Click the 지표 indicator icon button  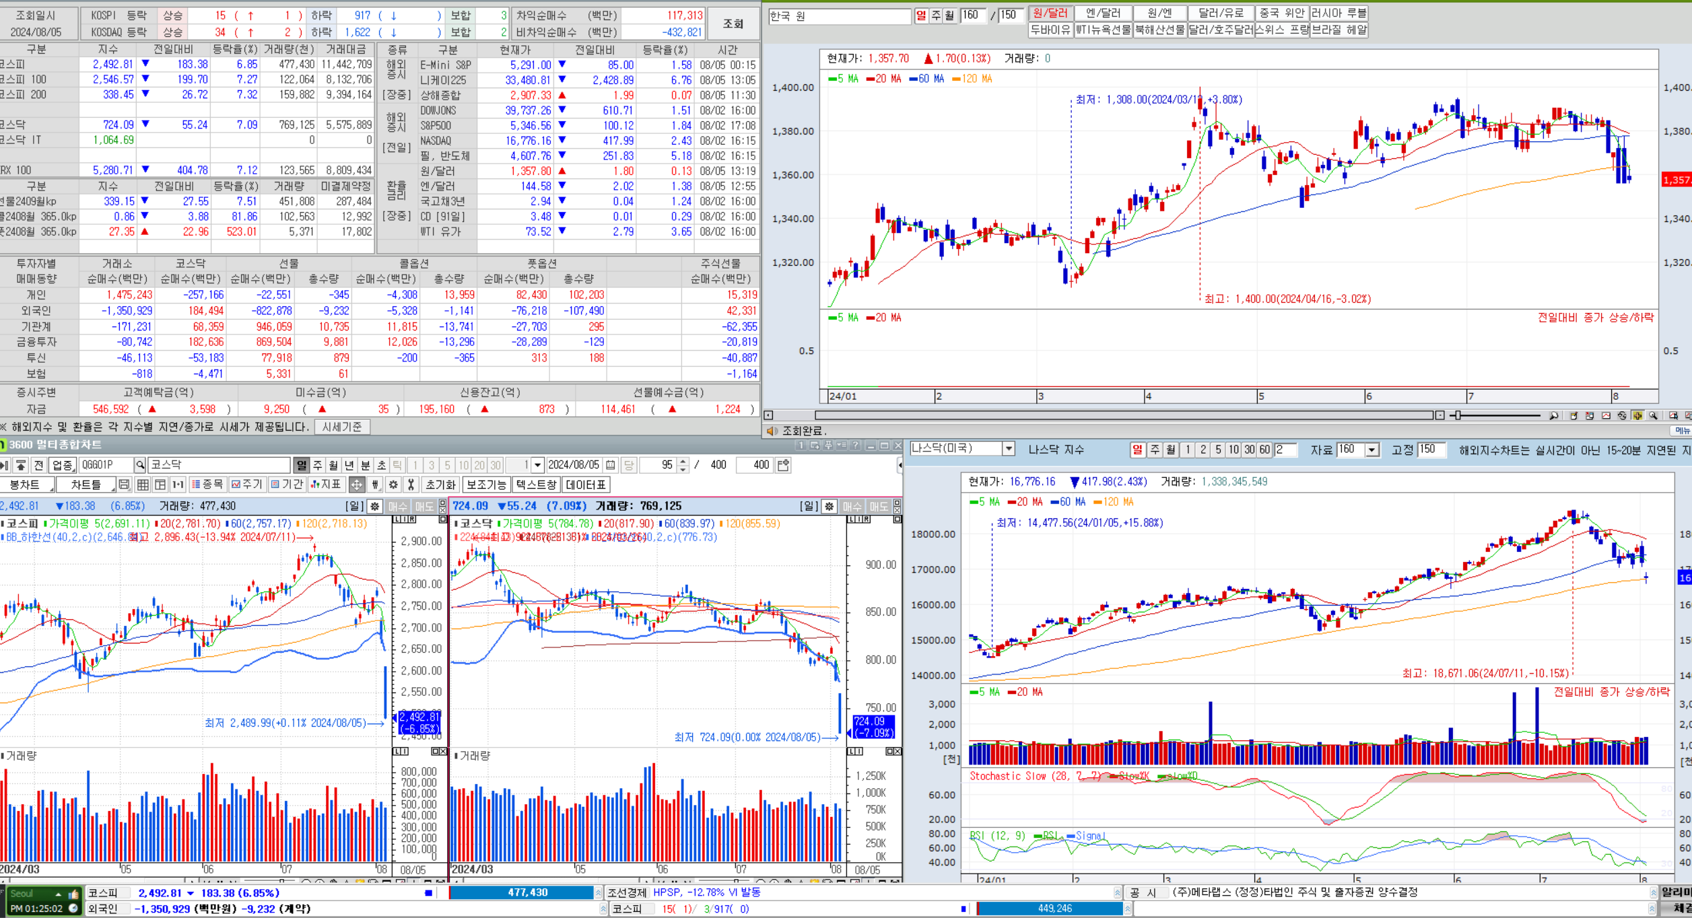point(326,485)
